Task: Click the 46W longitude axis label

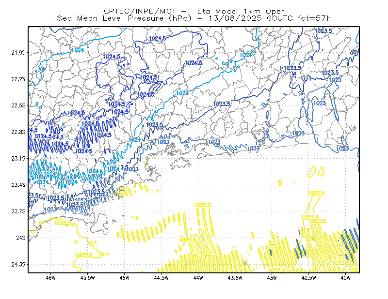Action: pyautogui.click(x=51, y=278)
